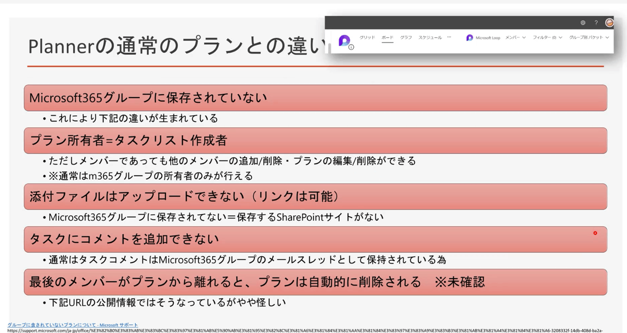
Task: Open the more options ellipsis after スケジュール
Action: tap(449, 38)
